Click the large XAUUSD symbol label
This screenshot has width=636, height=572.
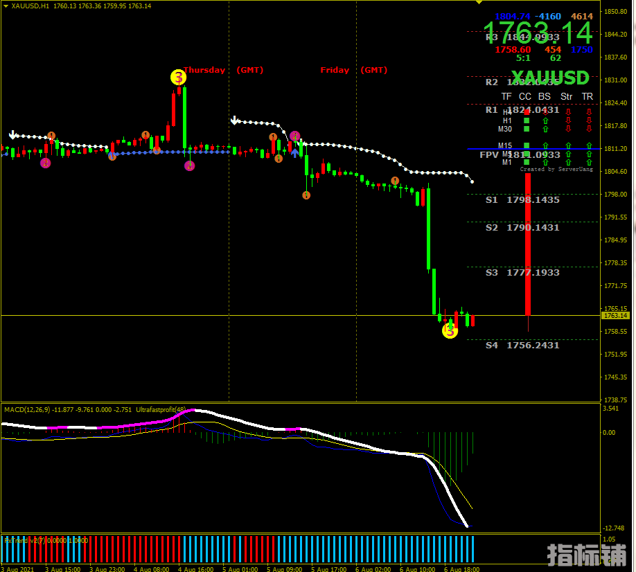tap(550, 78)
